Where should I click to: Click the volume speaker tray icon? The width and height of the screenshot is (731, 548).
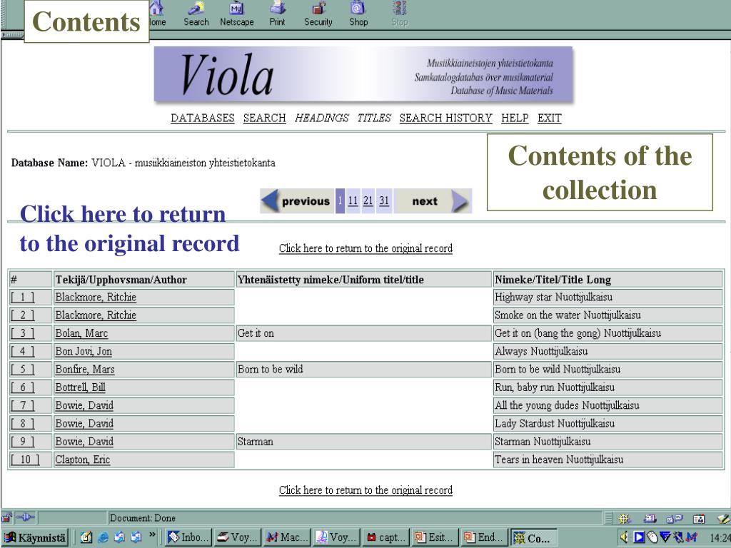click(x=624, y=537)
